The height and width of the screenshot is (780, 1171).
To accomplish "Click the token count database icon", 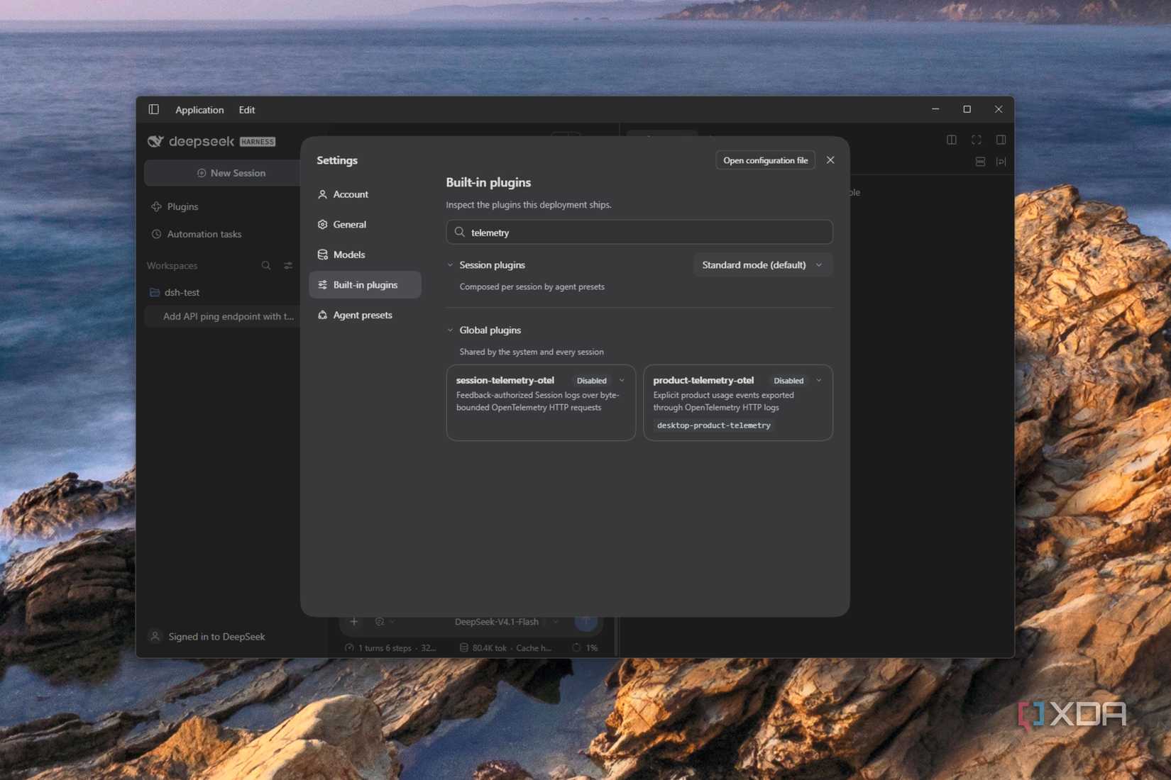I will (x=463, y=647).
